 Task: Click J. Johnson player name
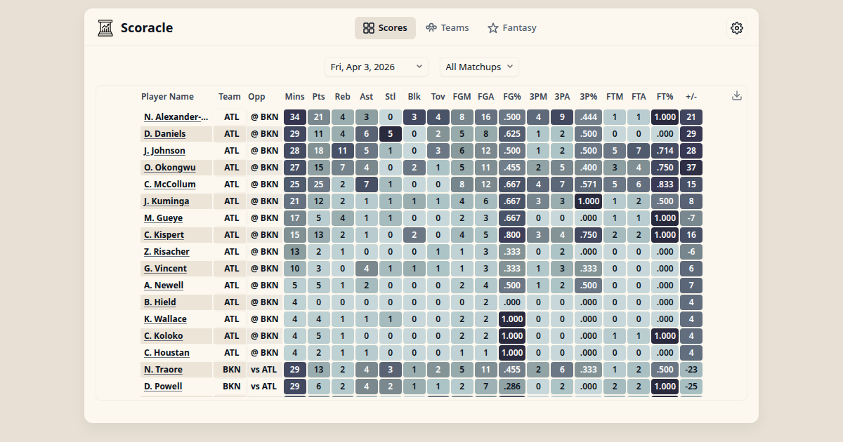pos(164,151)
